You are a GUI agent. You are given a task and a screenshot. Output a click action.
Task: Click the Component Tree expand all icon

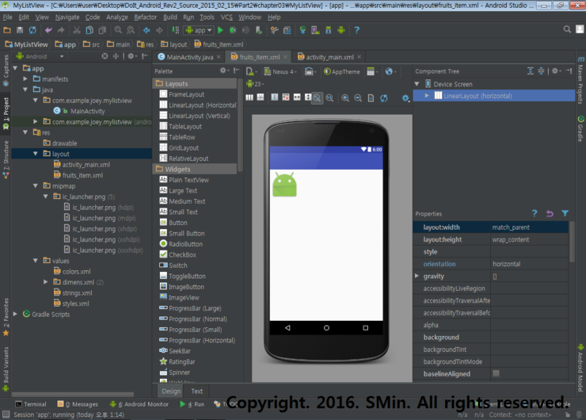click(531, 71)
